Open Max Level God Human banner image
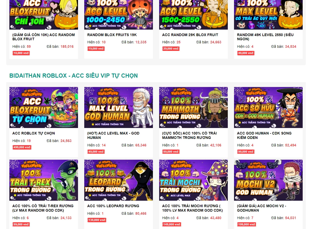Screen dimensions: 311x229 point(118,107)
